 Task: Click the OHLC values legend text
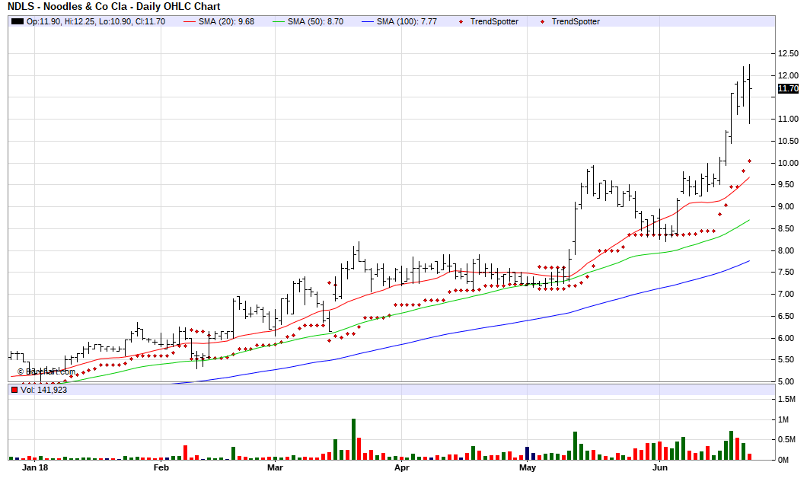(96, 21)
